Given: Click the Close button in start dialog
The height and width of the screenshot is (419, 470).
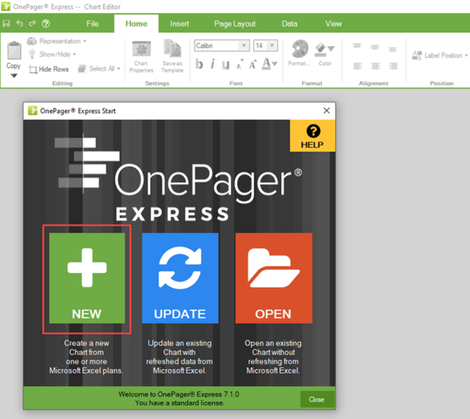Looking at the screenshot, I should tap(317, 399).
